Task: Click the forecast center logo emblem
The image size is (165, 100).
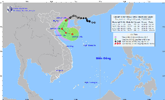Action: (10, 9)
